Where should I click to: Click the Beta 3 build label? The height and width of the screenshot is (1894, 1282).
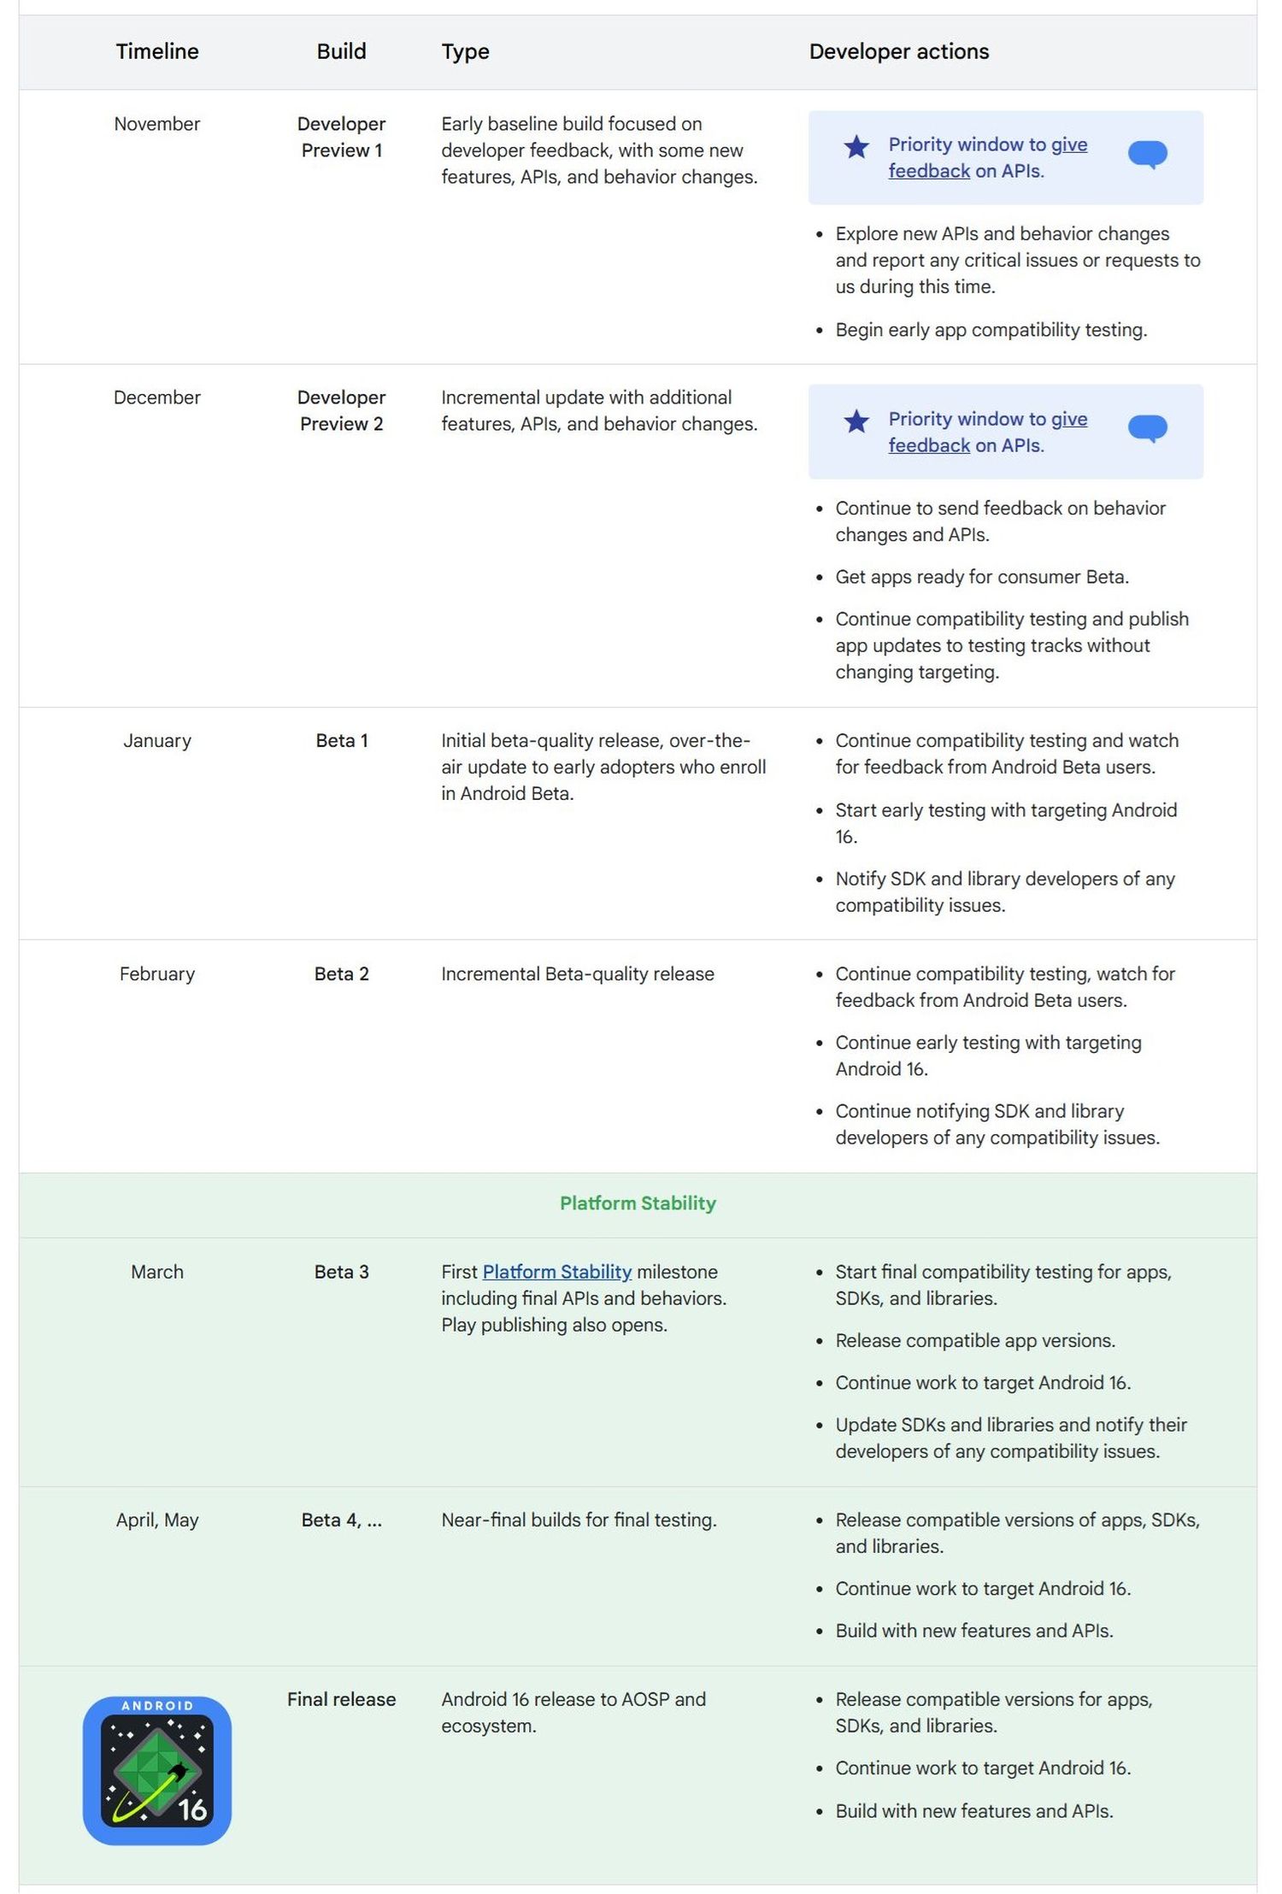click(341, 1272)
